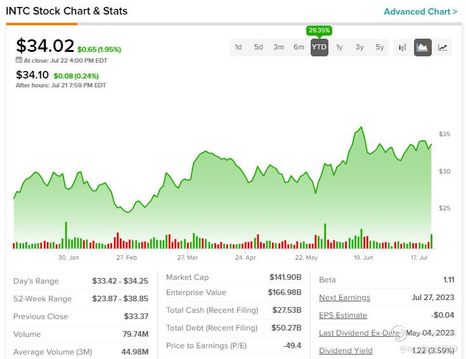Select the 1d time range
This screenshot has width=466, height=359.
click(238, 47)
